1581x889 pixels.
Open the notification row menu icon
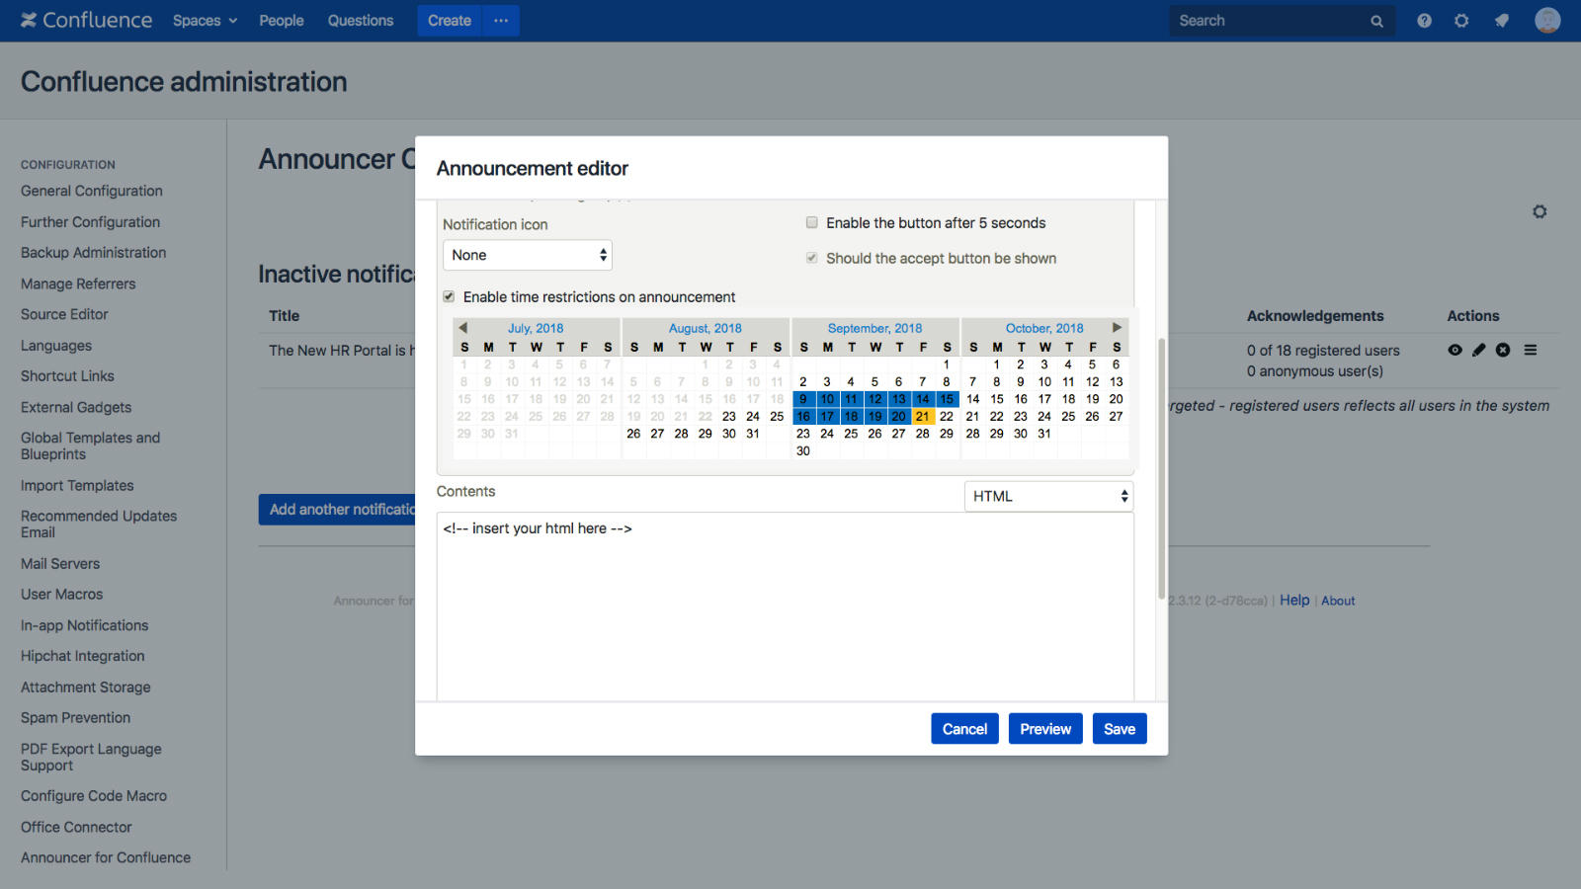[1531, 350]
